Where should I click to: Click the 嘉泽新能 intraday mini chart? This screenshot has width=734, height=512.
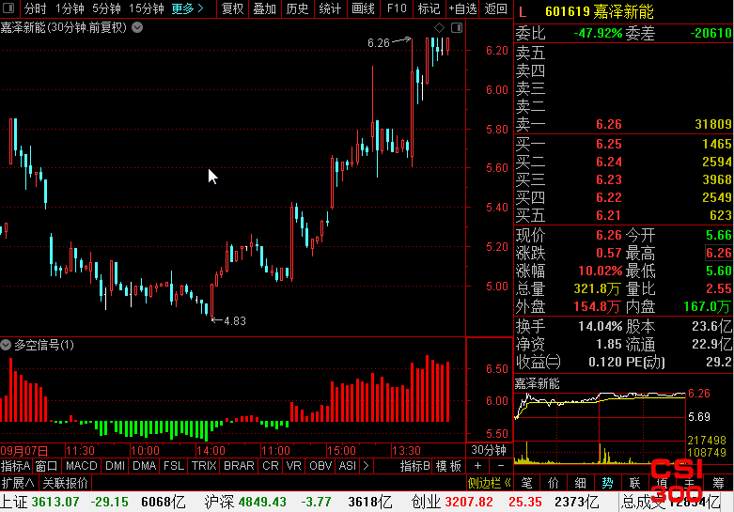pos(601,428)
